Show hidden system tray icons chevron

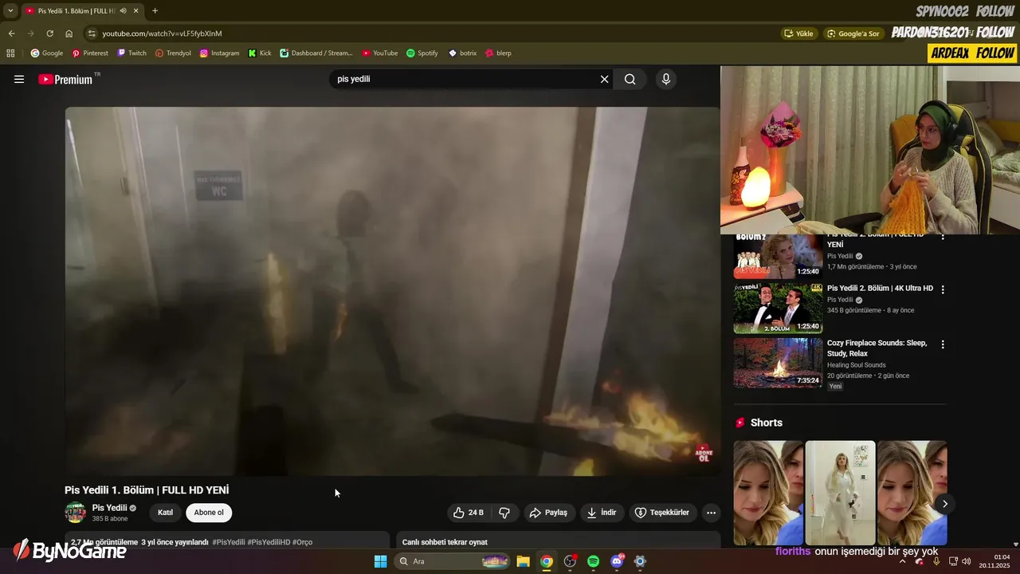[x=902, y=561]
